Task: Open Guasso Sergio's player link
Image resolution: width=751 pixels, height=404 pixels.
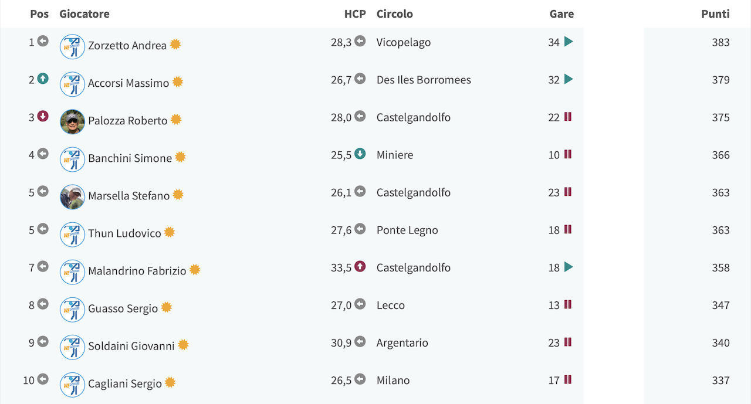Action: coord(123,308)
